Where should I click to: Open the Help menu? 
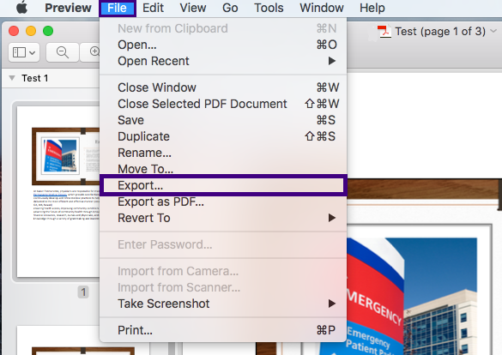coord(372,8)
